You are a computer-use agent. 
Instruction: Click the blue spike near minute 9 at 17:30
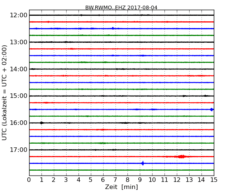tap(143, 163)
